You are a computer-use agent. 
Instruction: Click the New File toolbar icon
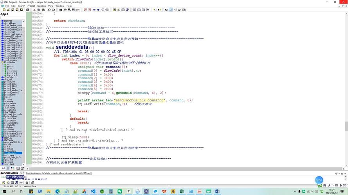[3, 10]
